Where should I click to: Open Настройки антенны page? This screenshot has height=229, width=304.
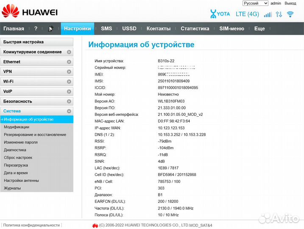click(21, 181)
